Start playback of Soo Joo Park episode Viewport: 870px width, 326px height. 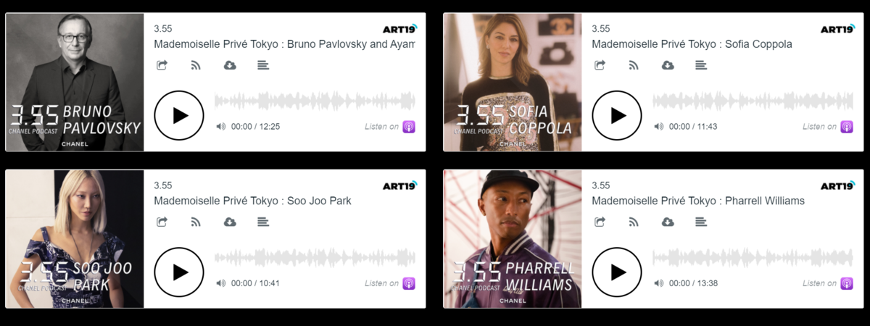pyautogui.click(x=179, y=272)
